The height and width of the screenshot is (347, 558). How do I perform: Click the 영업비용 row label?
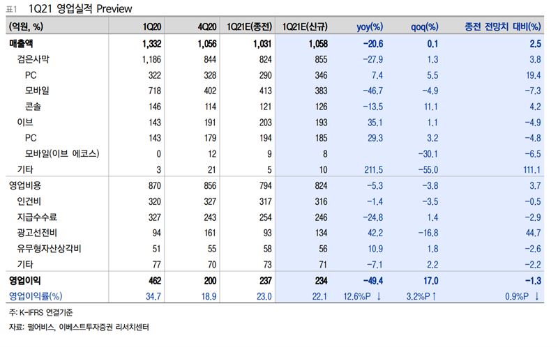pyautogui.click(x=25, y=185)
